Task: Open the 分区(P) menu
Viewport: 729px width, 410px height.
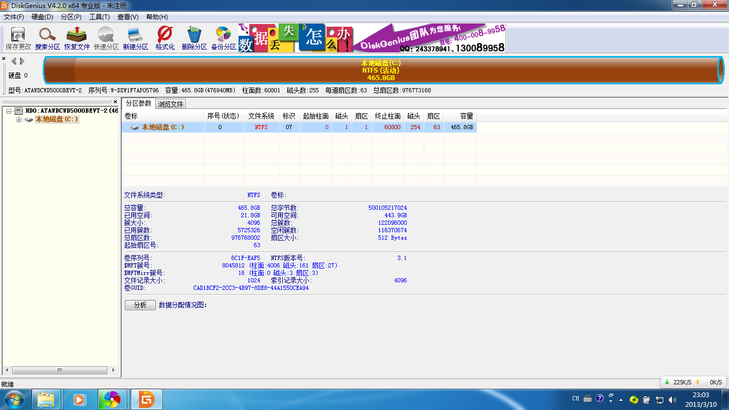Action: tap(71, 17)
